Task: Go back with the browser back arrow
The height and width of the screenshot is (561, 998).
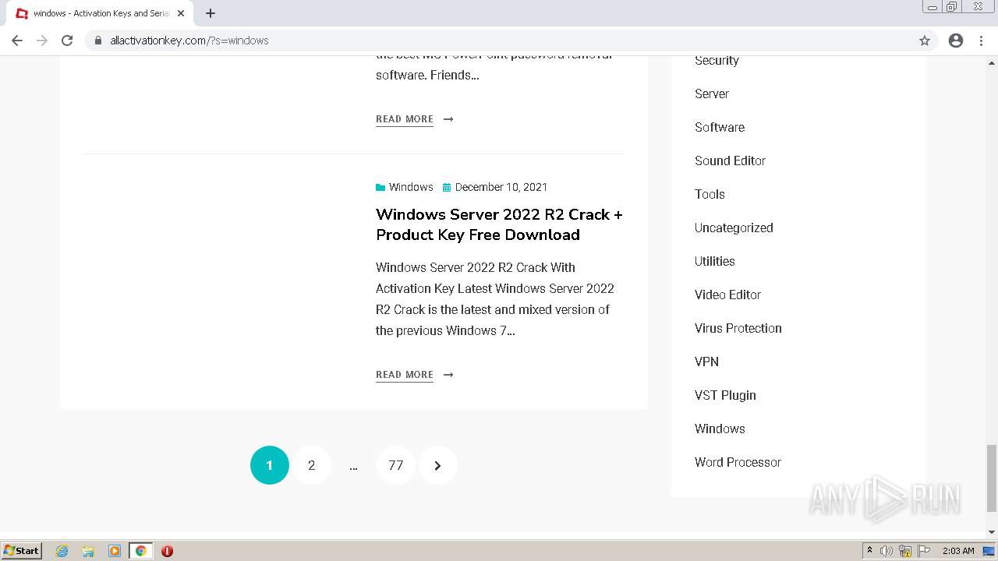Action: coord(17,41)
